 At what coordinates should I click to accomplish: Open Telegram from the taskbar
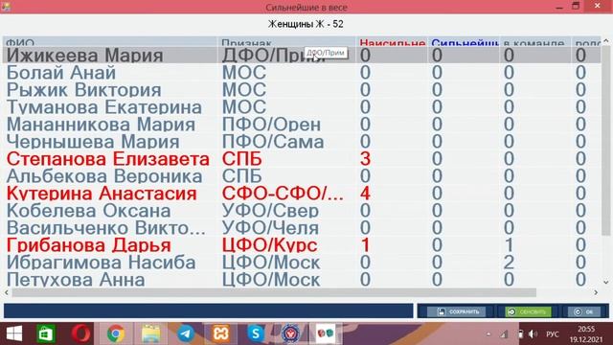[x=186, y=333]
